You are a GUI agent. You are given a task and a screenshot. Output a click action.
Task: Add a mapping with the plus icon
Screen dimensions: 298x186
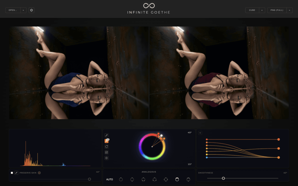[200, 133]
